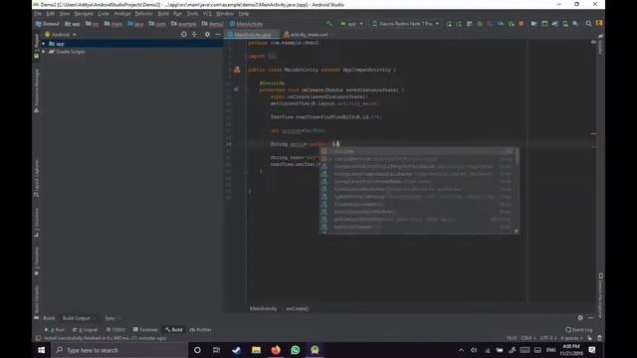Click the Event Log status icon
Screen dimensions: 637x358
[x=568, y=329]
